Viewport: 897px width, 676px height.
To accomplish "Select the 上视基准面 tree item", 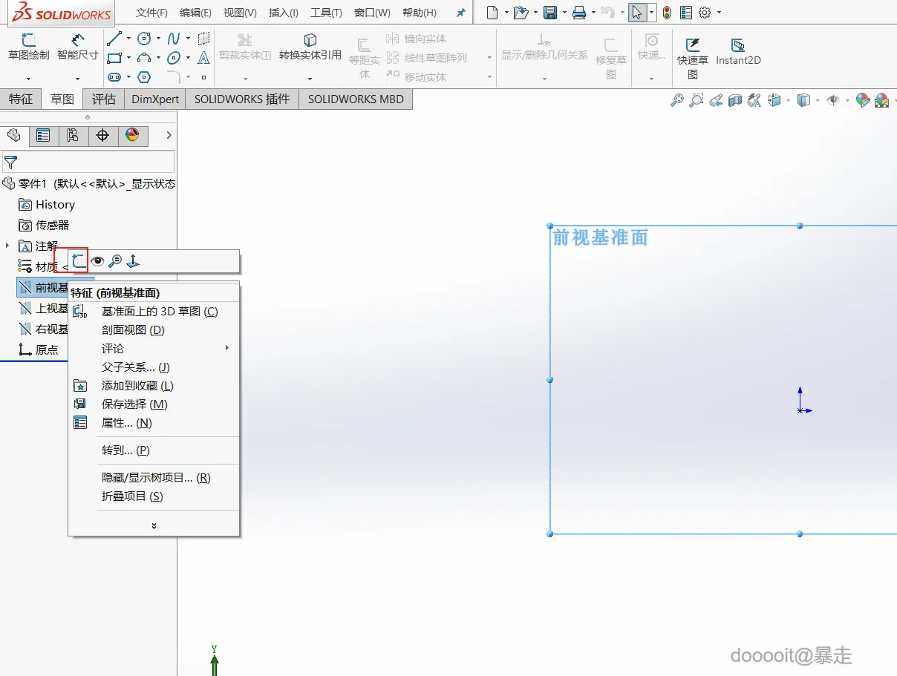I will click(x=43, y=308).
